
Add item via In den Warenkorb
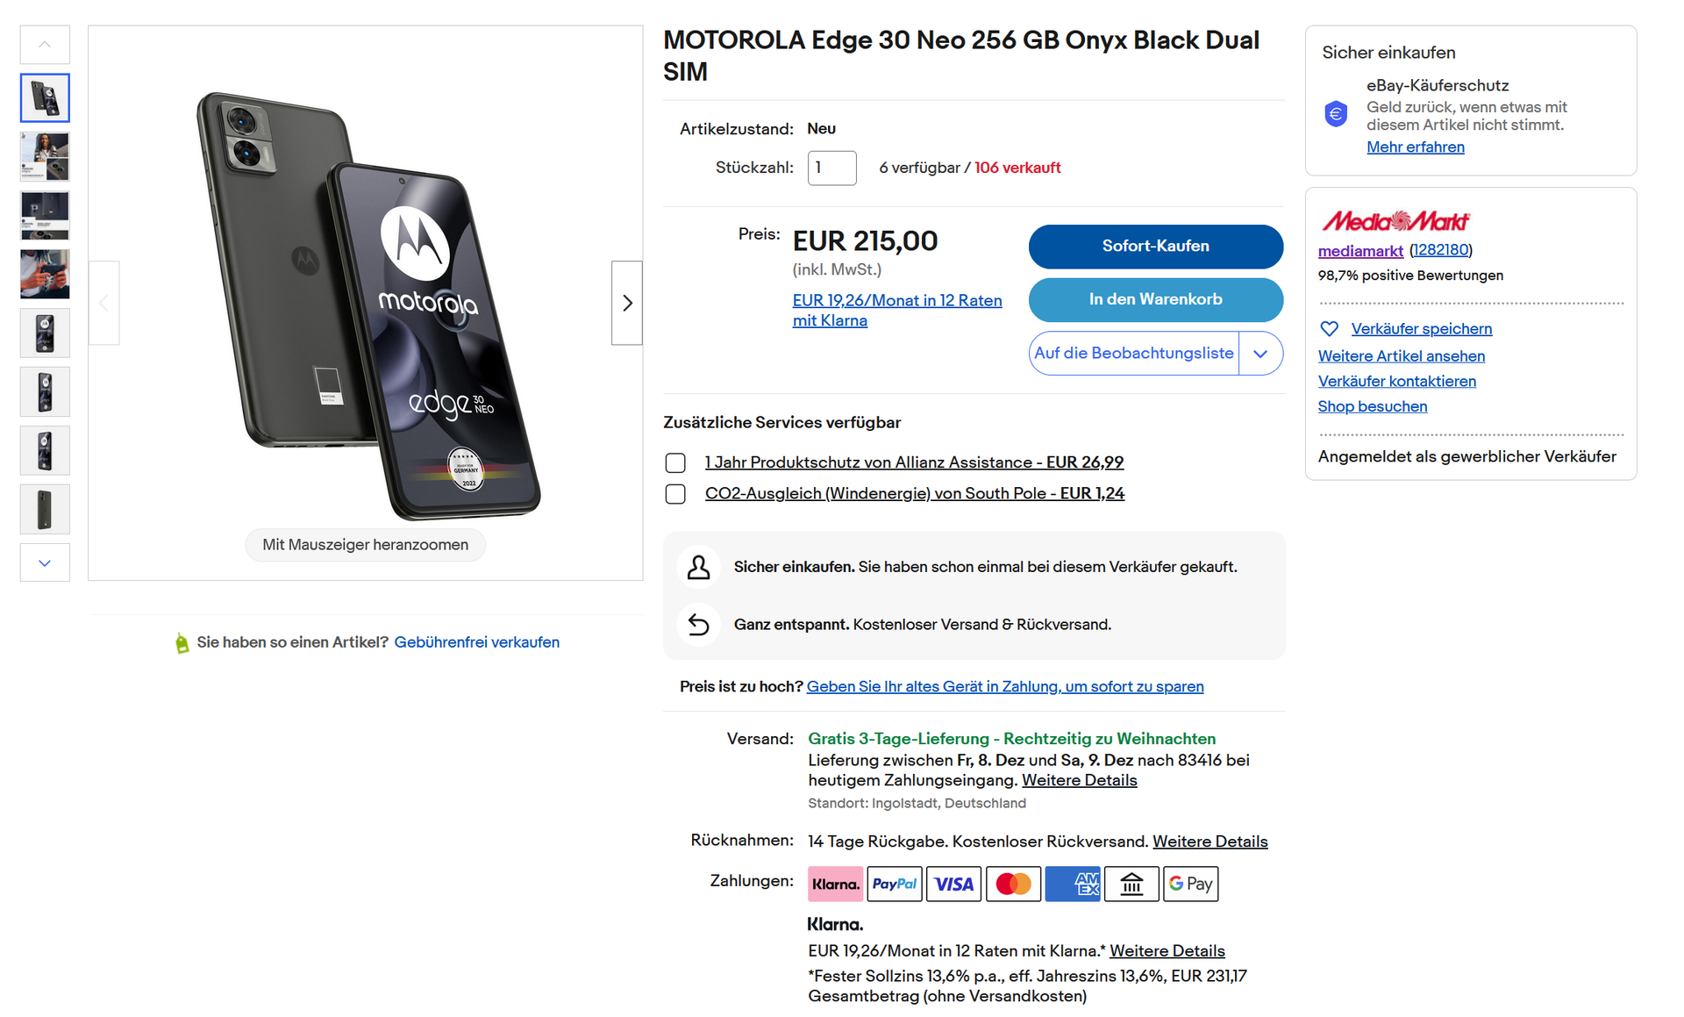[x=1155, y=300]
